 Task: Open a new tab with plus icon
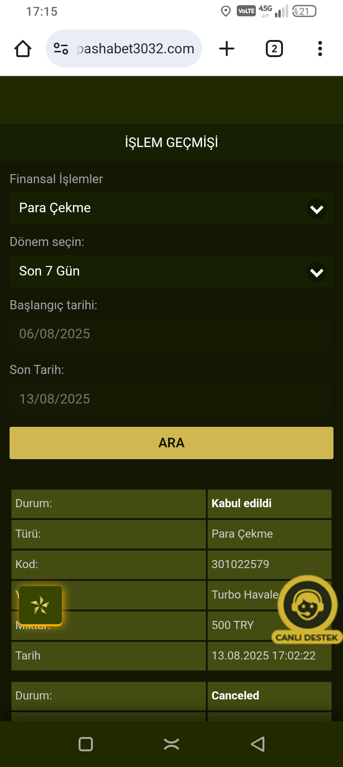point(227,49)
